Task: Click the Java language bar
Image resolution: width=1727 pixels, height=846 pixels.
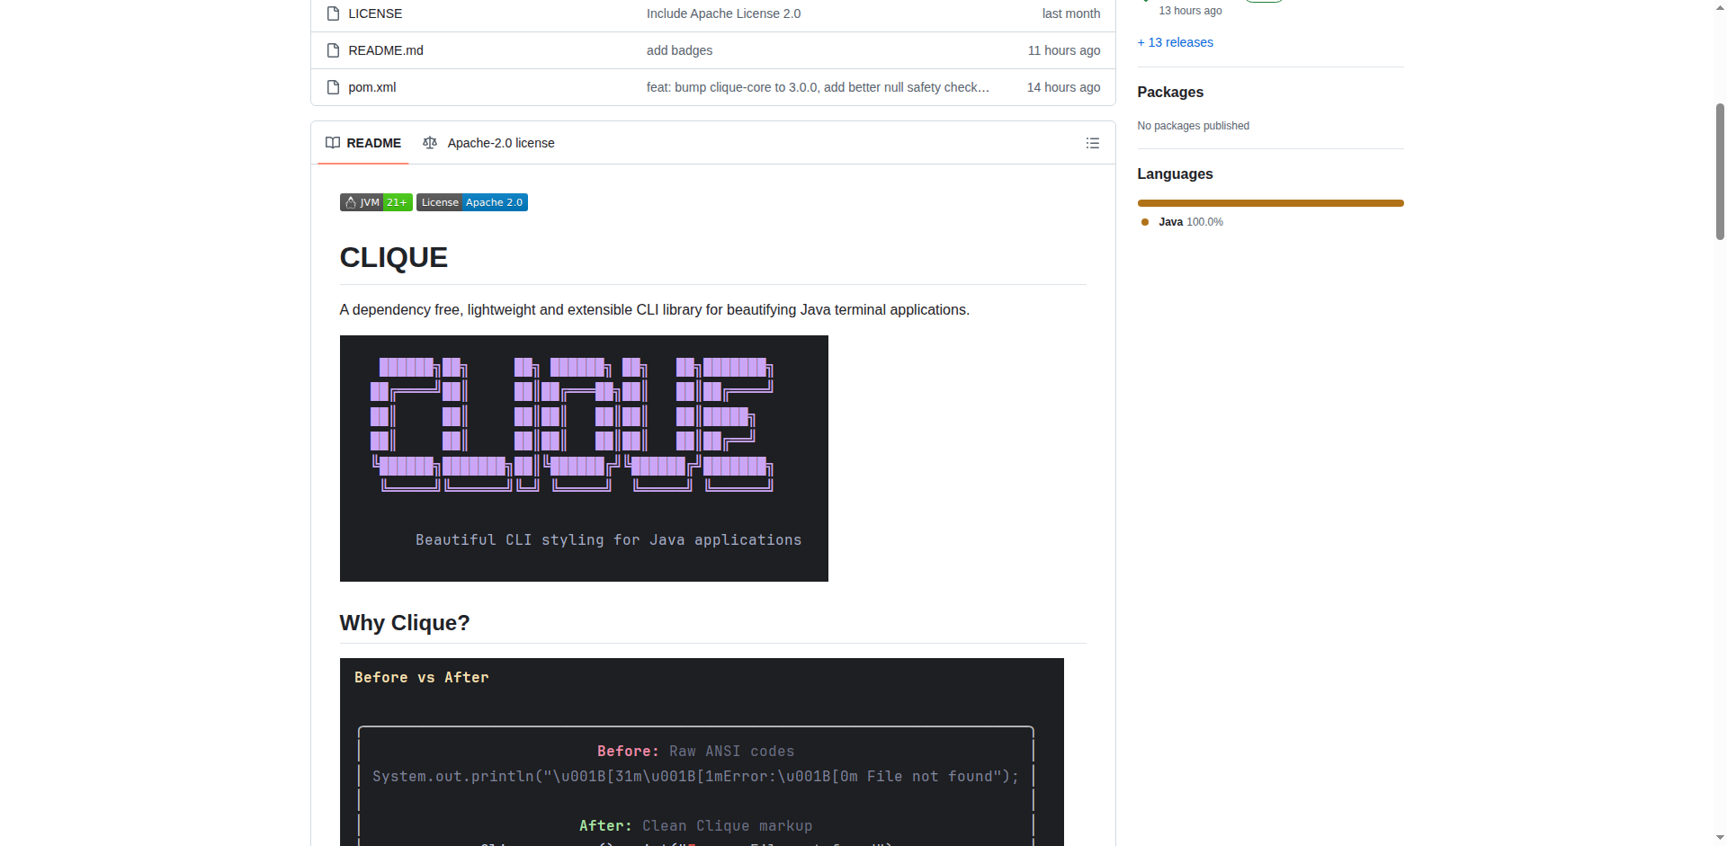Action: (x=1270, y=203)
